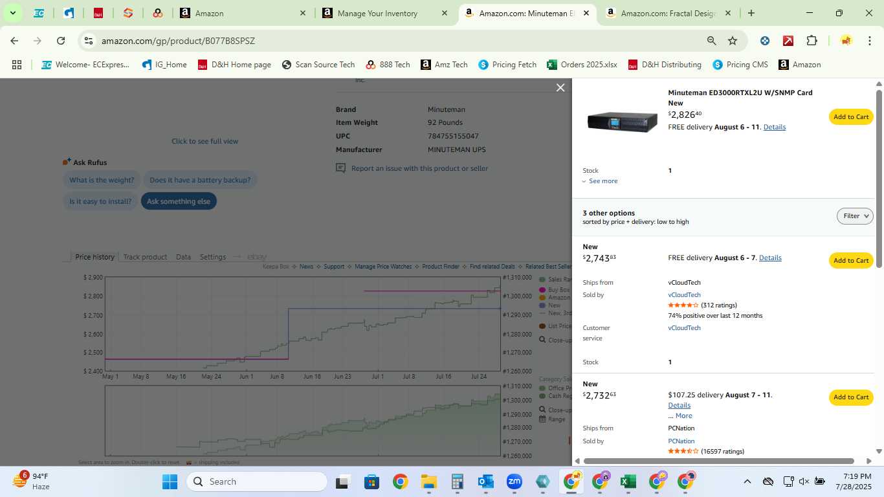The width and height of the screenshot is (884, 497).
Task: Bookmark this page with the star icon
Action: pos(733,41)
